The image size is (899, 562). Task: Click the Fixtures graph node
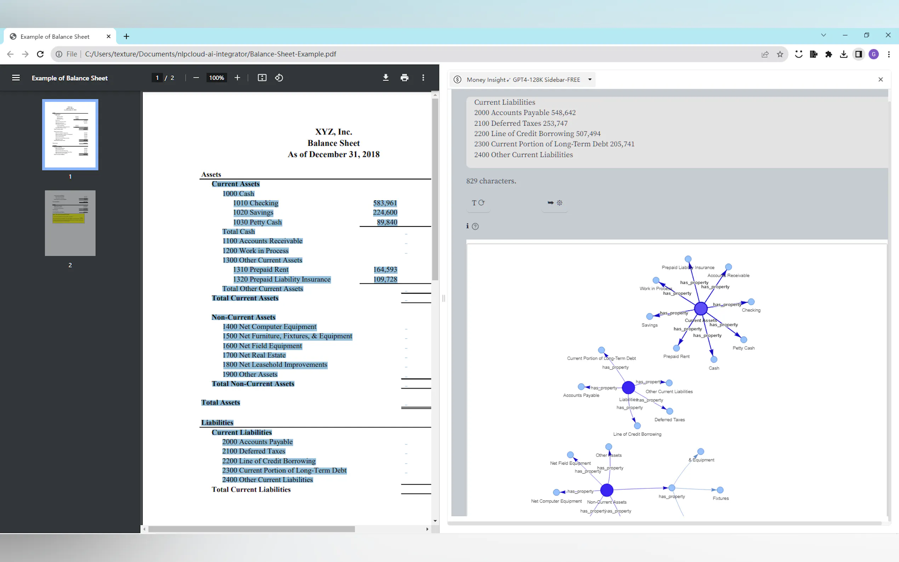720,490
